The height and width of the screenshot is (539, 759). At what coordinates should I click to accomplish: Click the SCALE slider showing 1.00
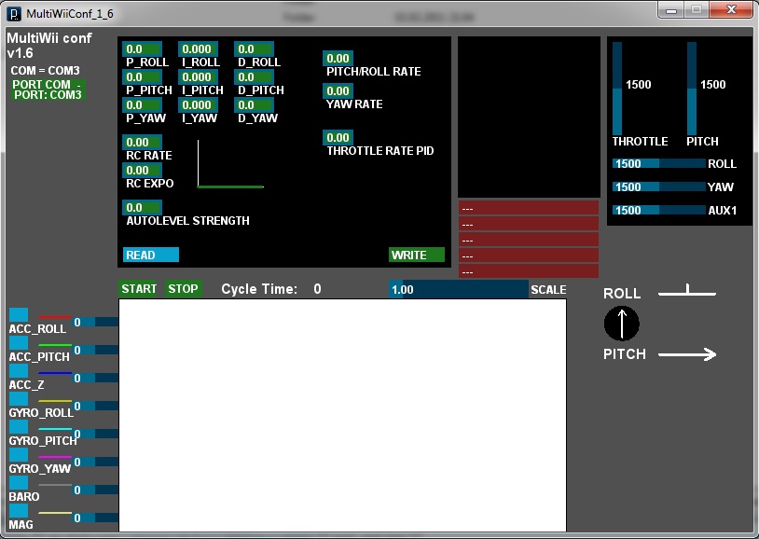[x=459, y=290]
